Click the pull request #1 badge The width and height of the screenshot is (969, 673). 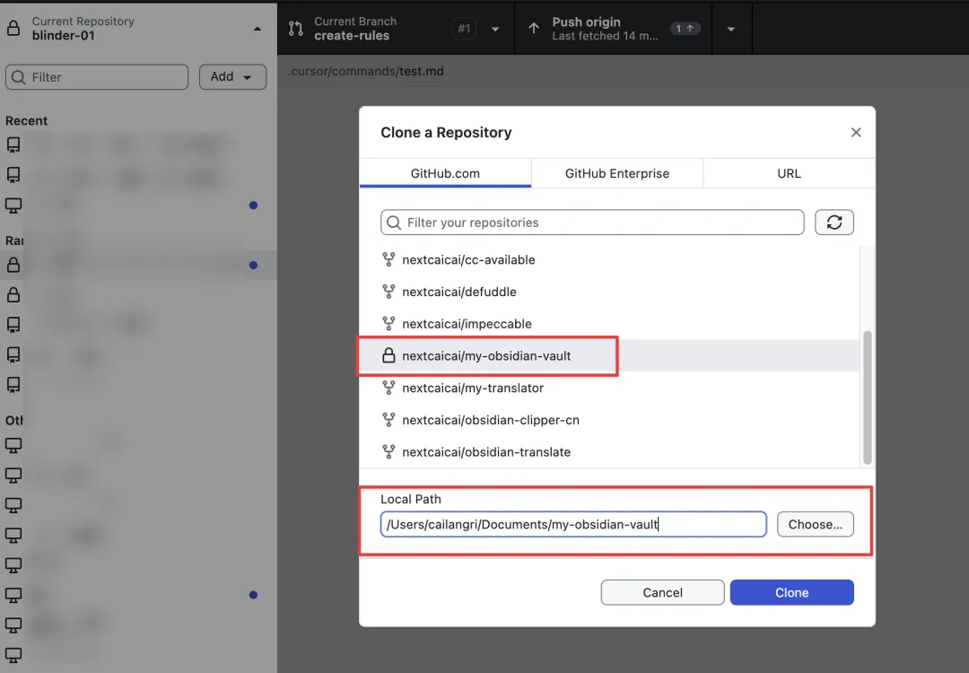click(x=464, y=29)
